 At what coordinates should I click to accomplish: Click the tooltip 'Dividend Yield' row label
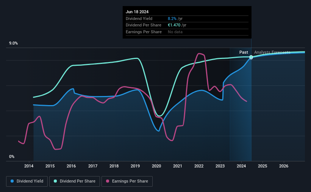click(x=139, y=19)
